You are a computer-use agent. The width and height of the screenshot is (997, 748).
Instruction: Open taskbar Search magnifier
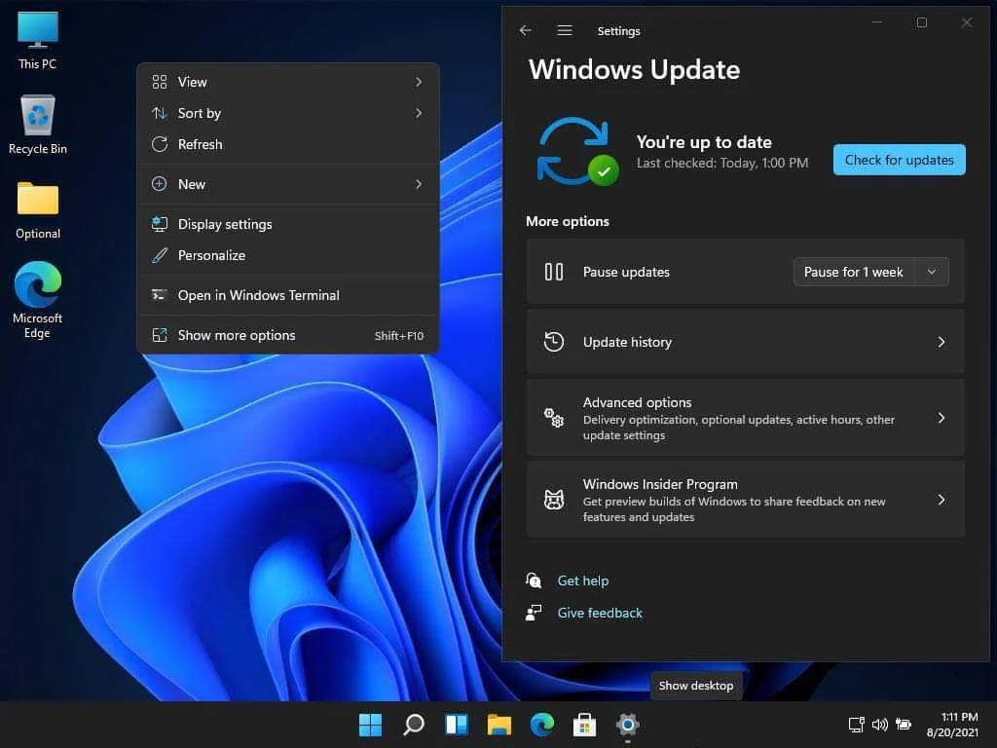point(413,725)
